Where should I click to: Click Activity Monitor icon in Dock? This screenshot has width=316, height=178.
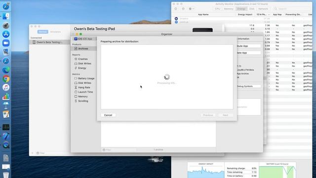click(6, 127)
